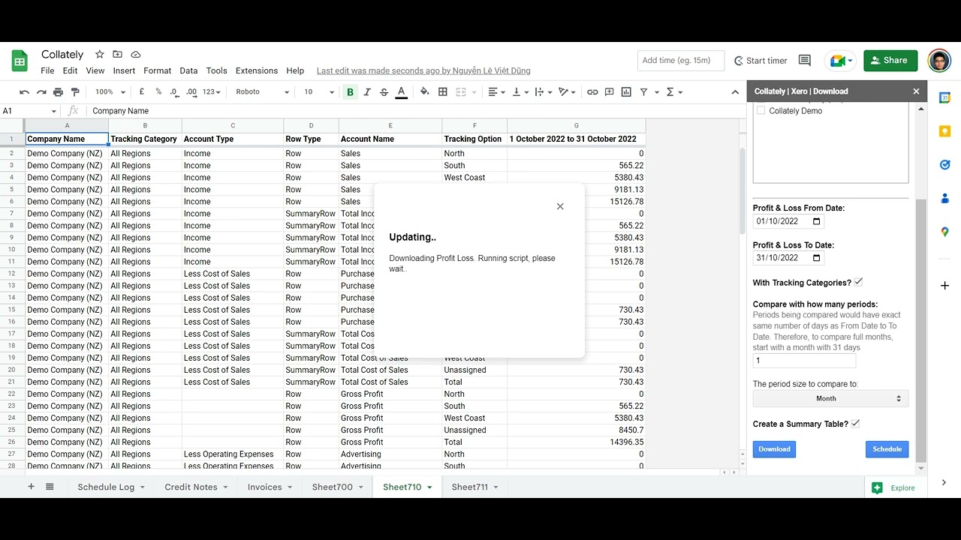Open the text rotation dropdown
This screenshot has width=961, height=540.
pyautogui.click(x=568, y=91)
